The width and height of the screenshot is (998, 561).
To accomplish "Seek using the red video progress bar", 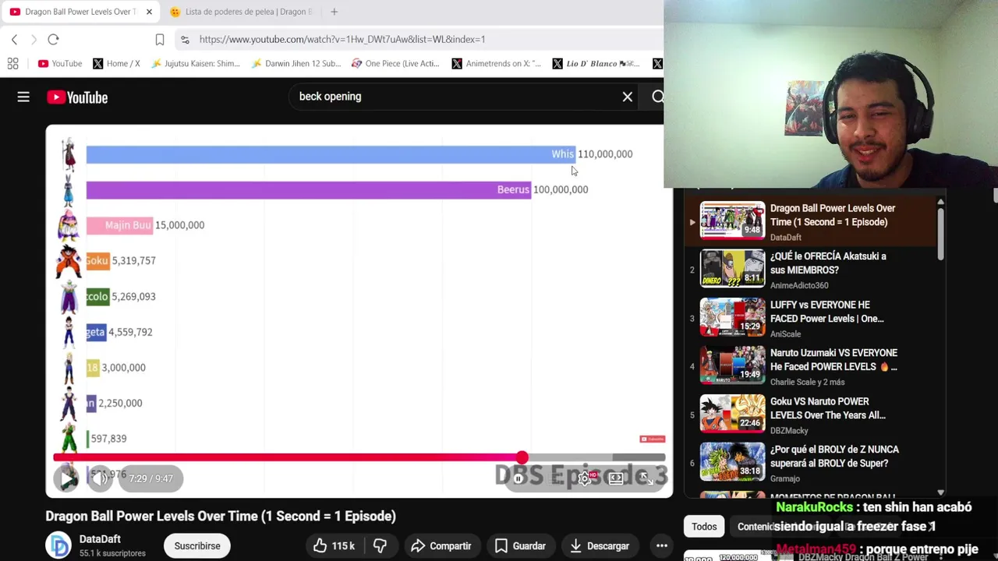I will [x=359, y=457].
